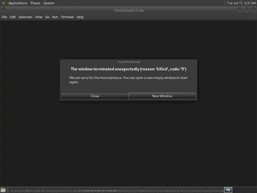Click the date and time clock
This screenshot has width=257, height=193.
241,3
